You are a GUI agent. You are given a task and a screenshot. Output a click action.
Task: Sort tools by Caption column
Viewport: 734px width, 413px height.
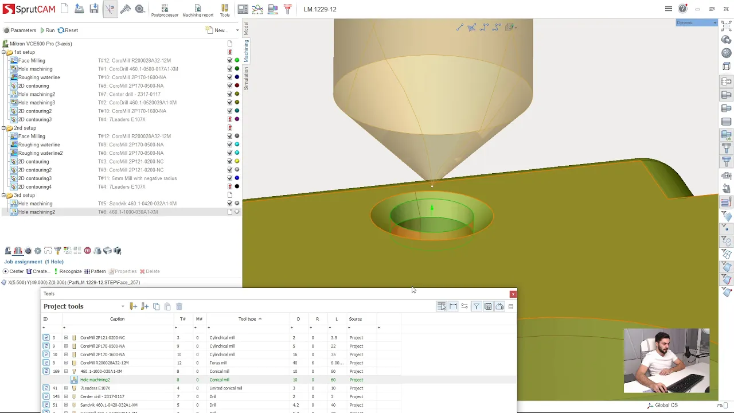click(x=117, y=319)
